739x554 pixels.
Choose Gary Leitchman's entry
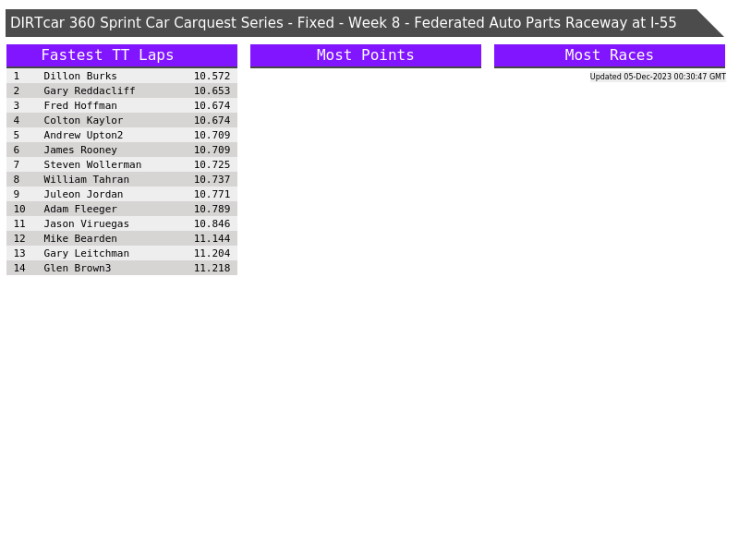[x=87, y=253]
